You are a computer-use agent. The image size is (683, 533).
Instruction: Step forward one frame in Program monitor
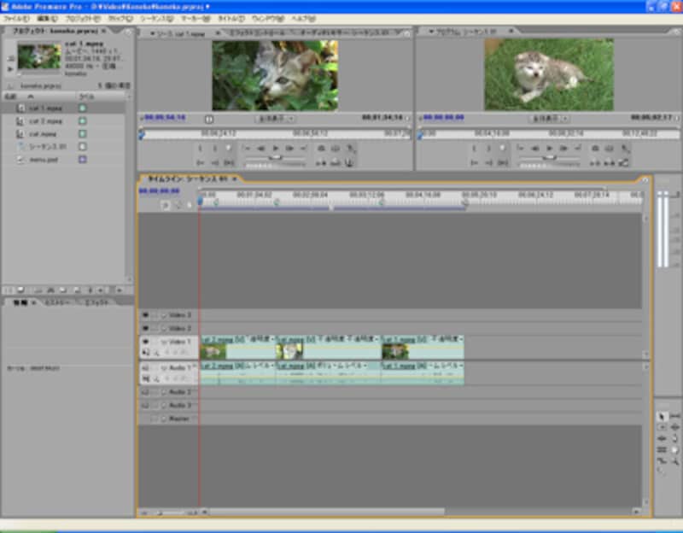pos(564,148)
